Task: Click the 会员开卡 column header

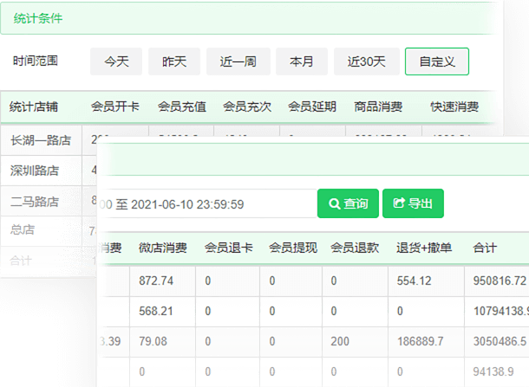Action: (x=115, y=107)
